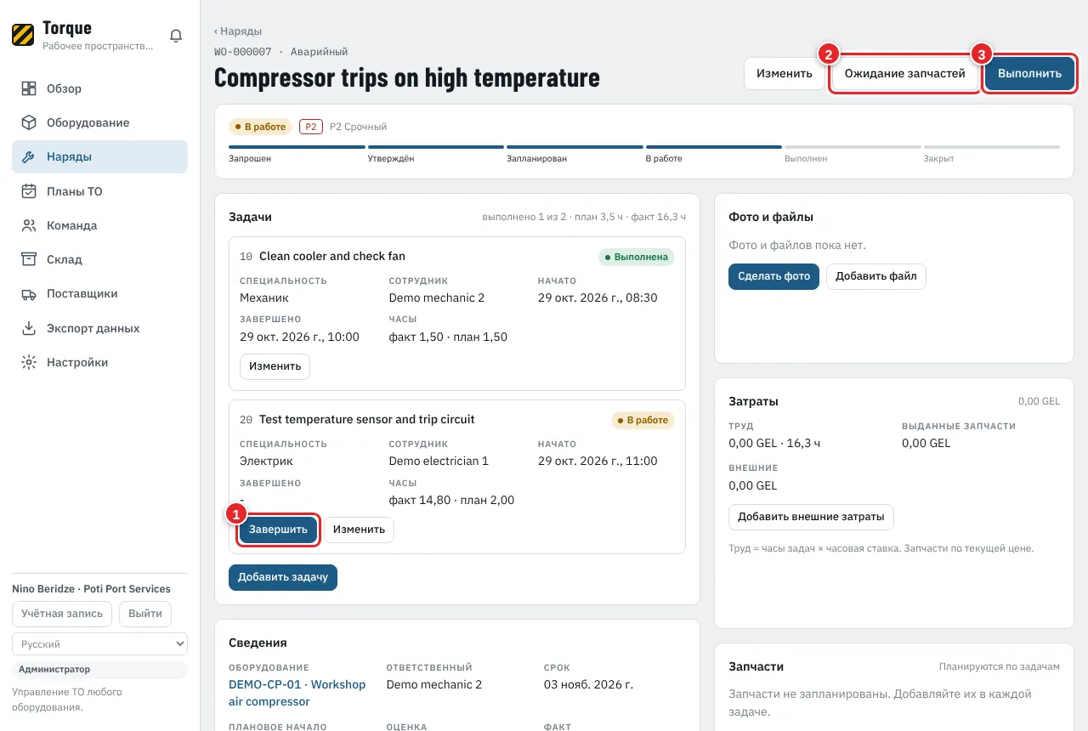Click the Выполнен progress step
This screenshot has width=1088, height=731.
point(853,154)
